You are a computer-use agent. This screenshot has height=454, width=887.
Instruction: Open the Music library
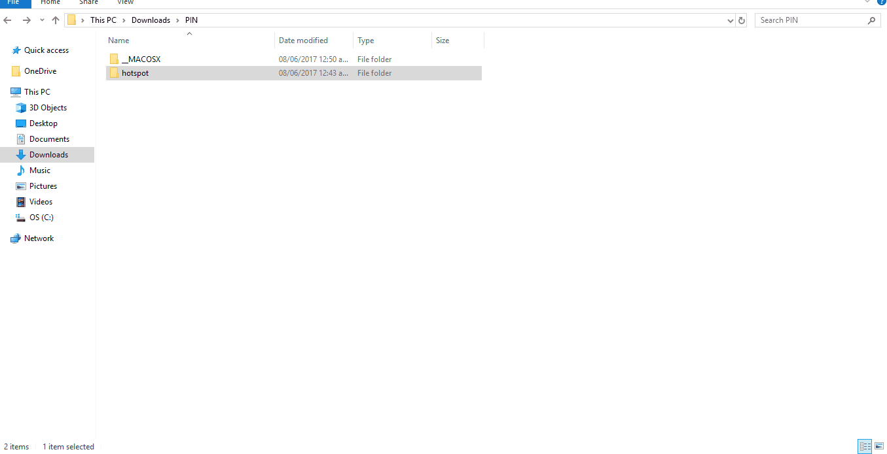tap(39, 170)
